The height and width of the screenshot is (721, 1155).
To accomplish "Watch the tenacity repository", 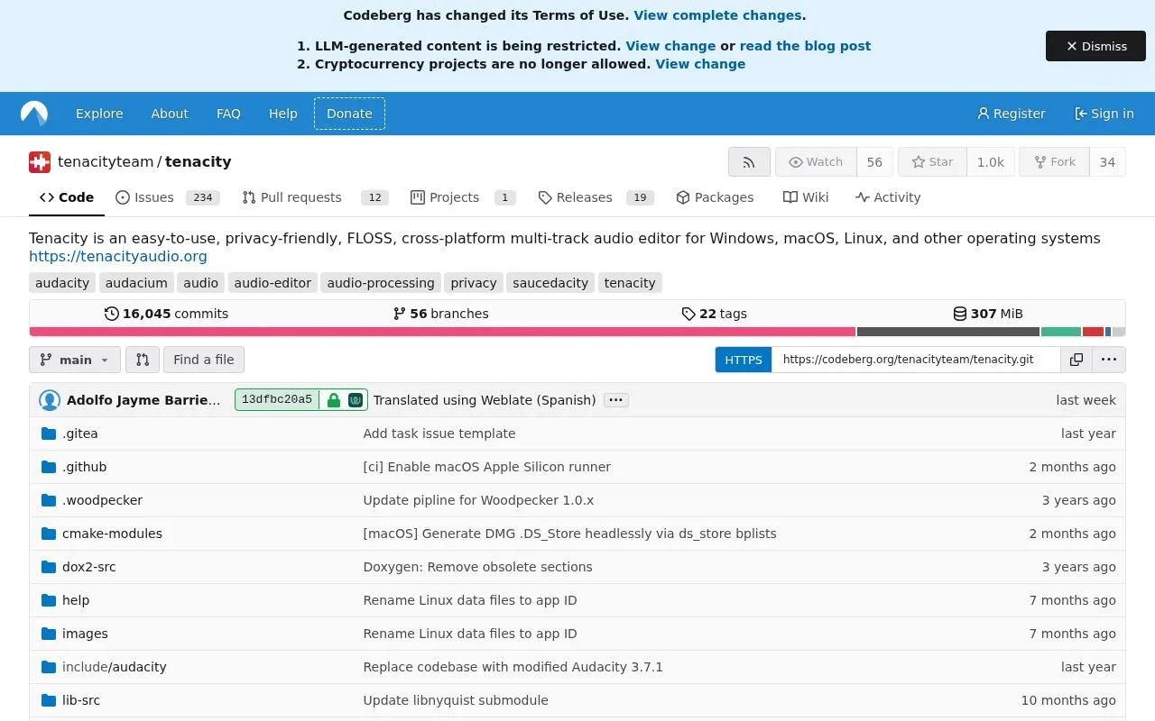I will (x=816, y=162).
